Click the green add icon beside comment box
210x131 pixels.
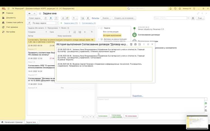point(206,103)
